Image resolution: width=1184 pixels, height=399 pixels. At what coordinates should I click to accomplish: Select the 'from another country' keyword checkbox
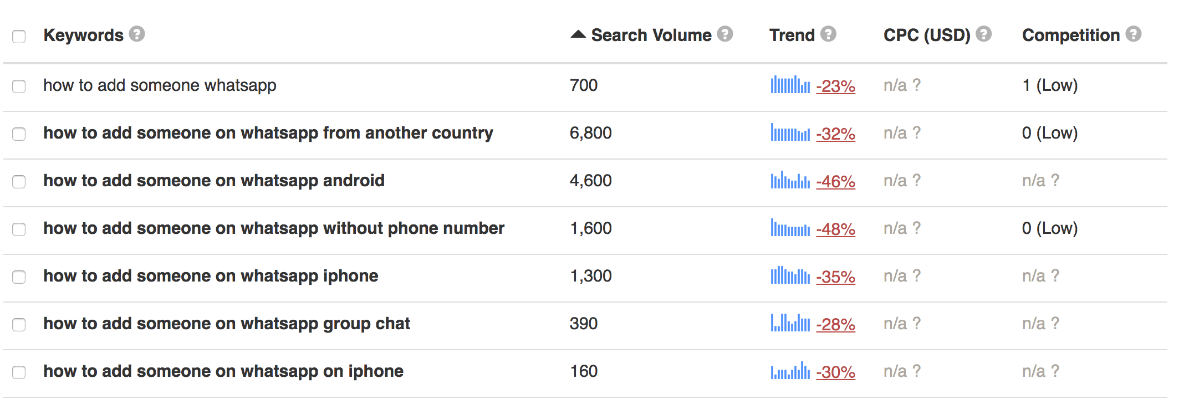tap(19, 134)
